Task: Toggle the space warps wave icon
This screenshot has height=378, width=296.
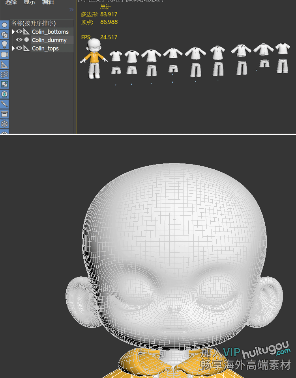Action: 4,74
